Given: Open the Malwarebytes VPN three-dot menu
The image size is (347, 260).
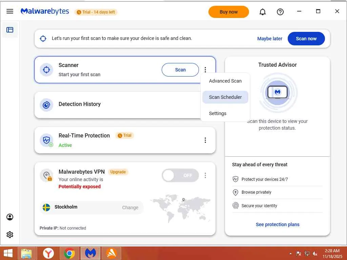Looking at the screenshot, I should tap(205, 176).
